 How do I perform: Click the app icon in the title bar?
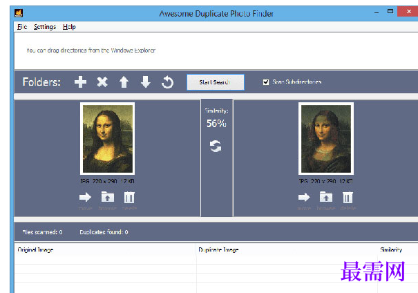pos(19,13)
